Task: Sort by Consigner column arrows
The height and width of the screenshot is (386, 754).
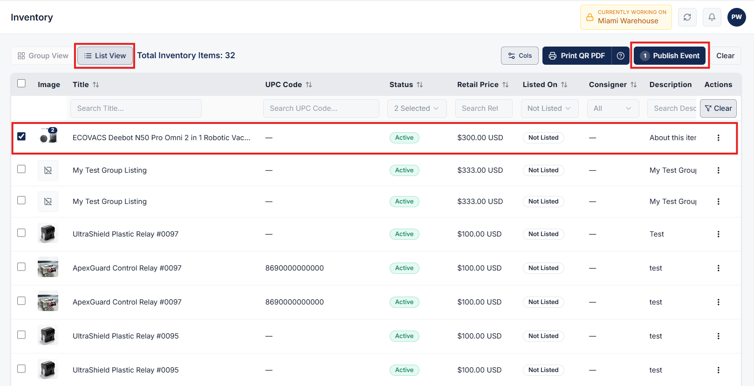Action: [634, 85]
